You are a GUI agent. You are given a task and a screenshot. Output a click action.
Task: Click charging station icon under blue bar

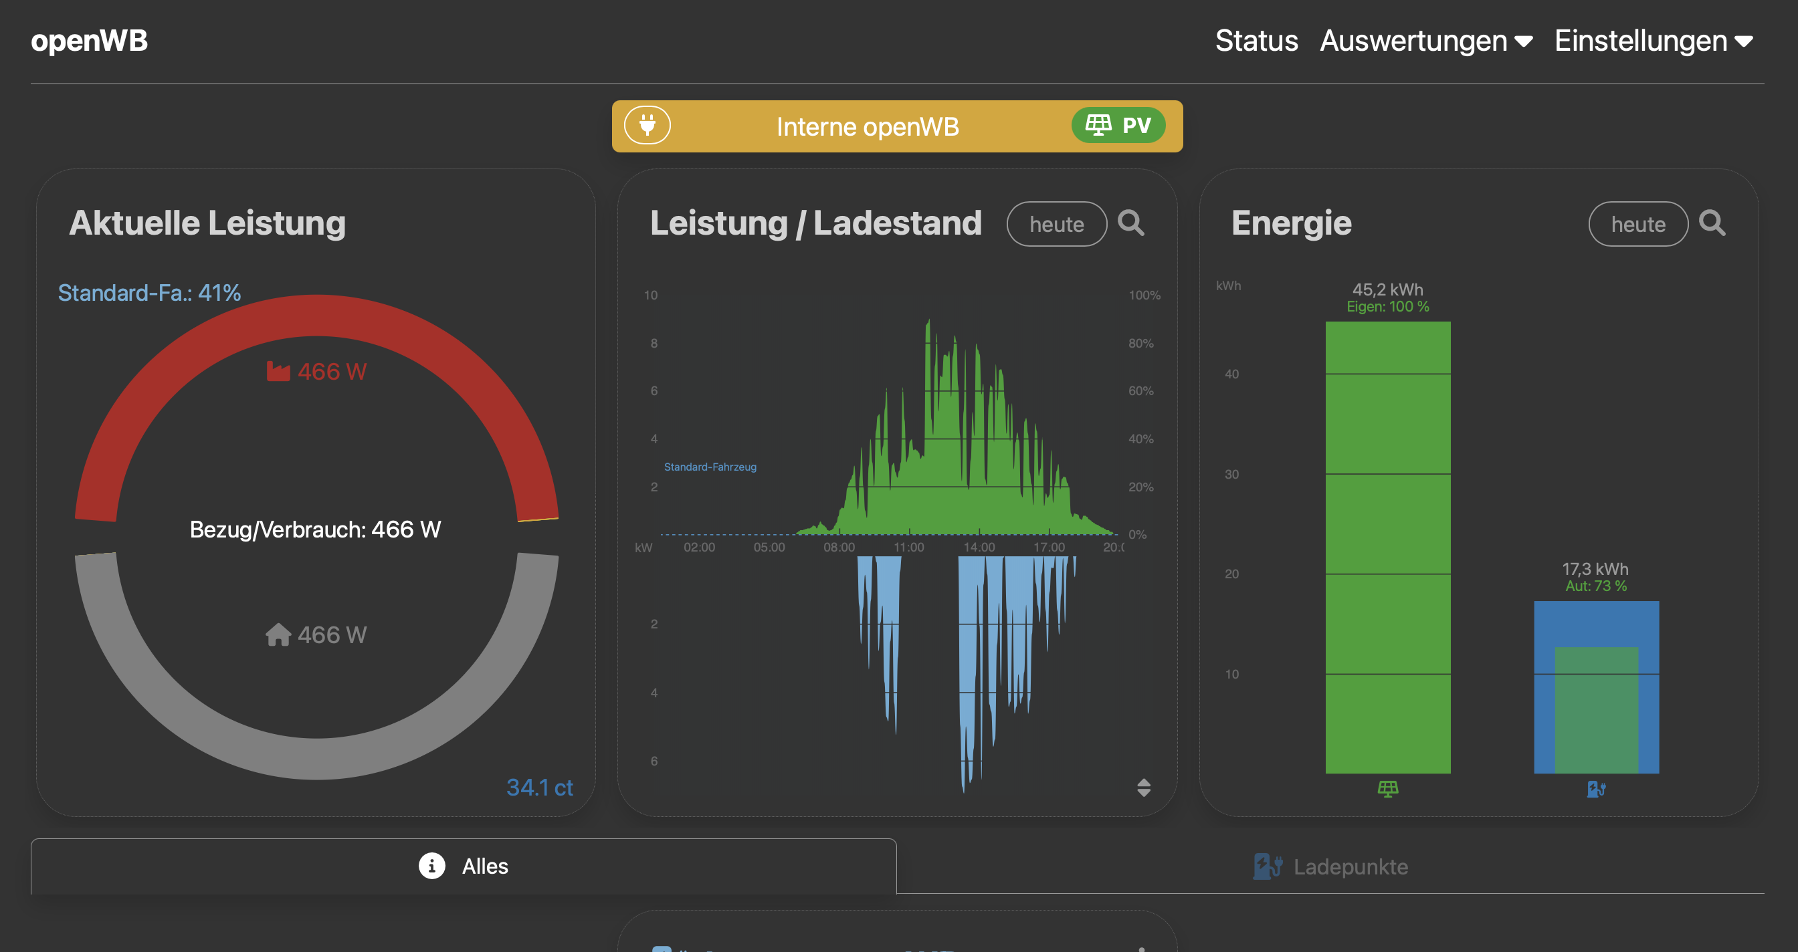[x=1595, y=789]
